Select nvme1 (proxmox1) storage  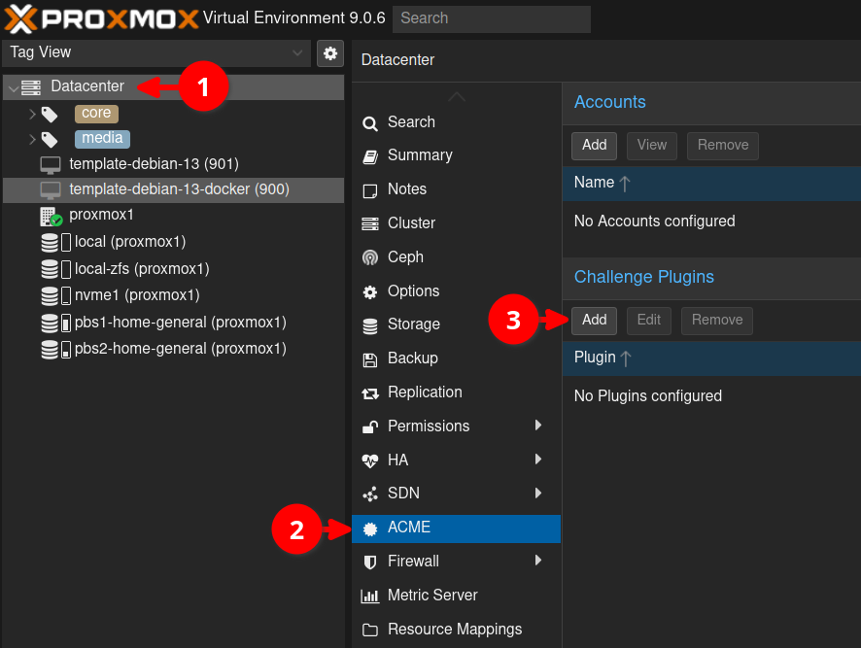pos(174,295)
